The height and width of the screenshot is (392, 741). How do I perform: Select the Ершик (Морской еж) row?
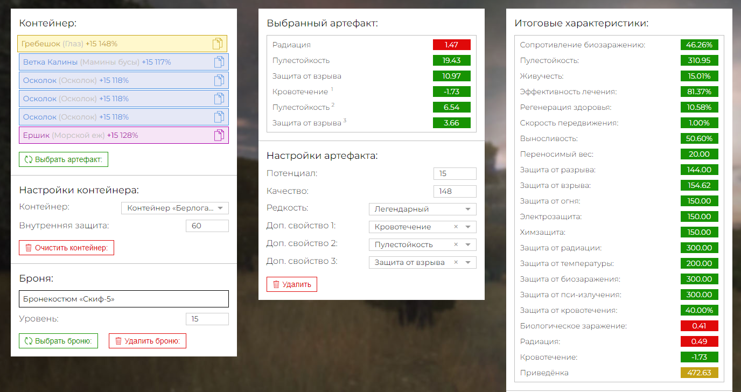tap(124, 135)
